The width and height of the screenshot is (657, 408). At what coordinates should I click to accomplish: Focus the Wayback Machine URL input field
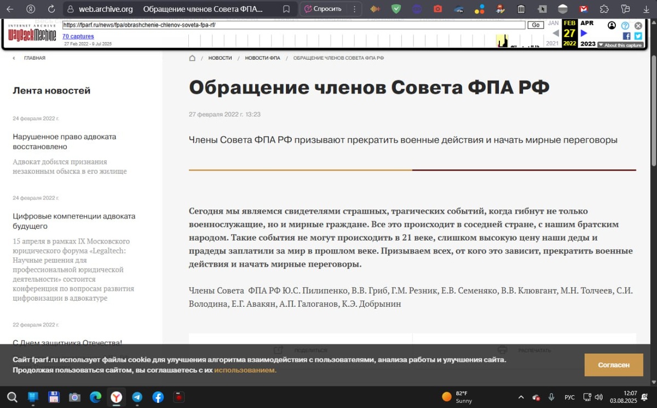pos(293,25)
